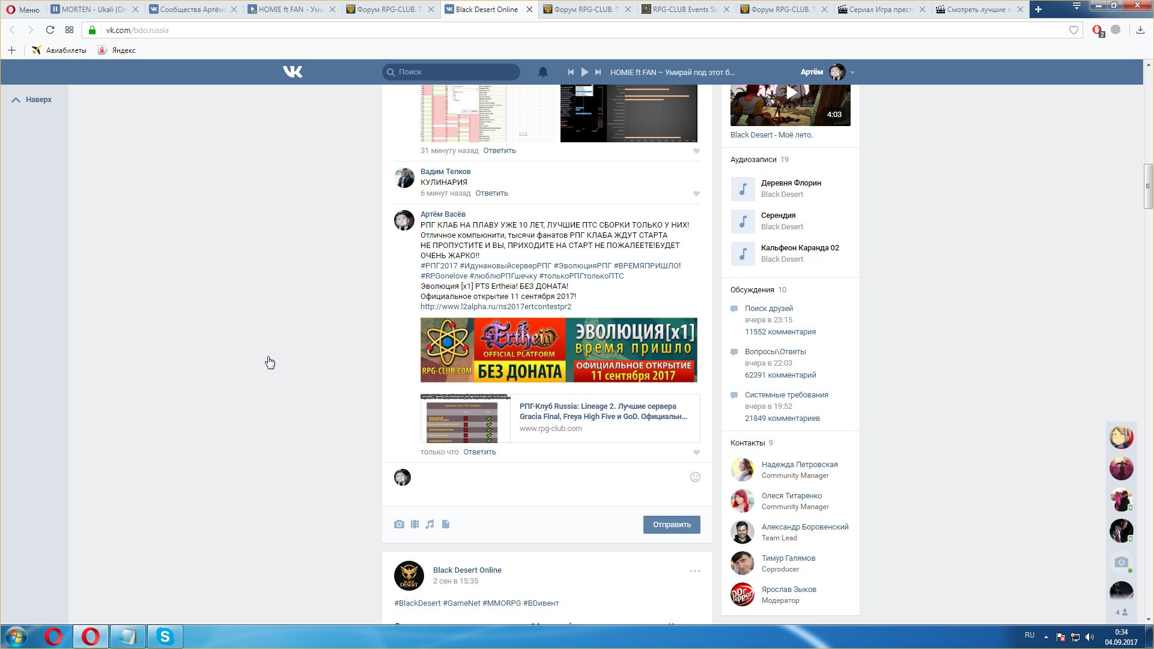The height and width of the screenshot is (649, 1154).
Task: Send comment with Отправить button
Action: point(672,525)
